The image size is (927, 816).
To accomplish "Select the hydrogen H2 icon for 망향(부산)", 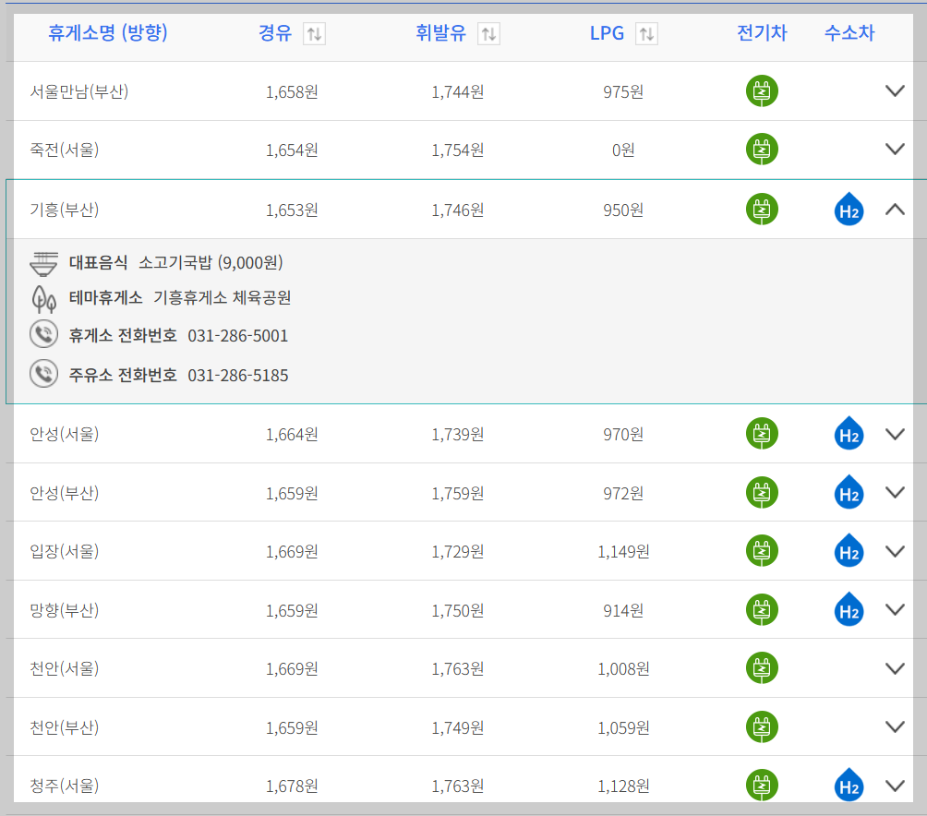I will coord(848,610).
